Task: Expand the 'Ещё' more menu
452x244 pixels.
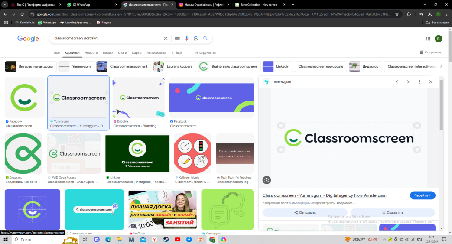Action: [177, 53]
